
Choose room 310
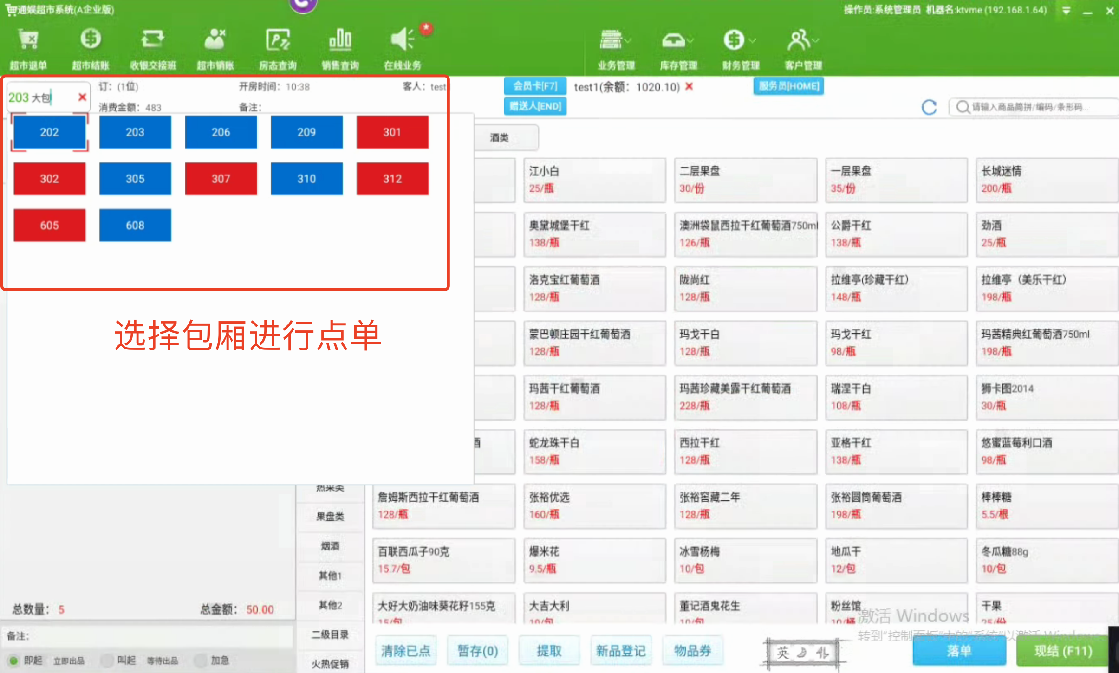pos(306,179)
